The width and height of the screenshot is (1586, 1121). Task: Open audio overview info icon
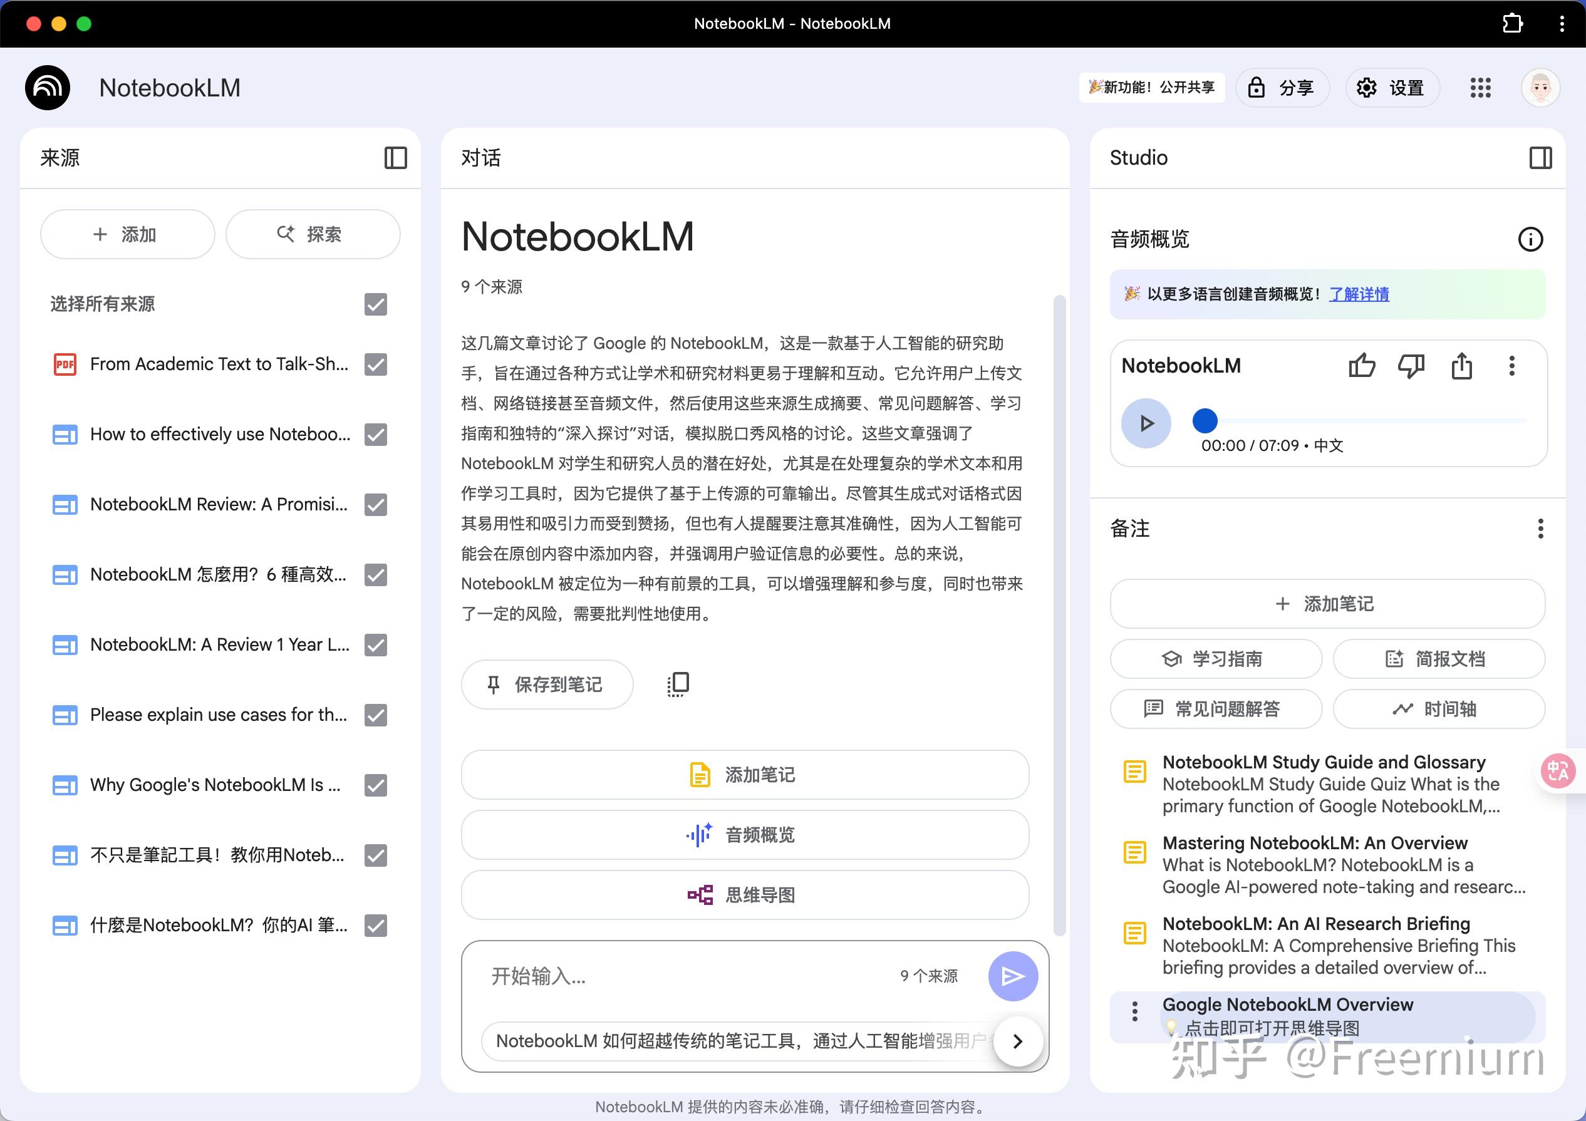click(1530, 239)
